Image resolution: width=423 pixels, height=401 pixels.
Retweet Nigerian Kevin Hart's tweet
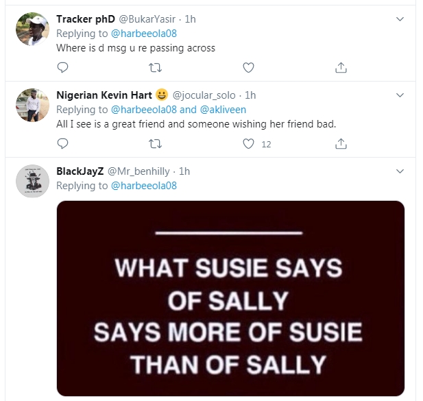click(155, 144)
